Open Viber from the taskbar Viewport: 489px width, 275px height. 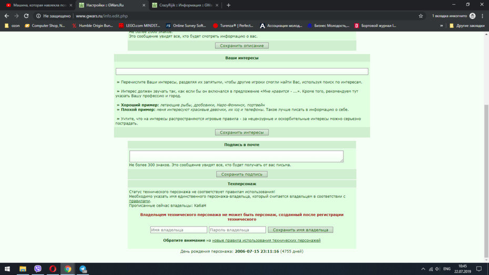point(38,269)
